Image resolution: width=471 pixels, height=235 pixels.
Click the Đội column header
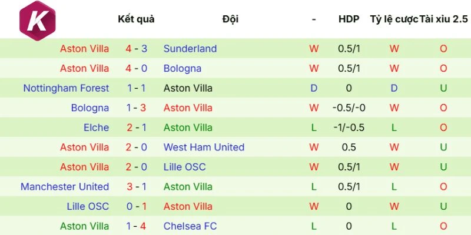230,19
